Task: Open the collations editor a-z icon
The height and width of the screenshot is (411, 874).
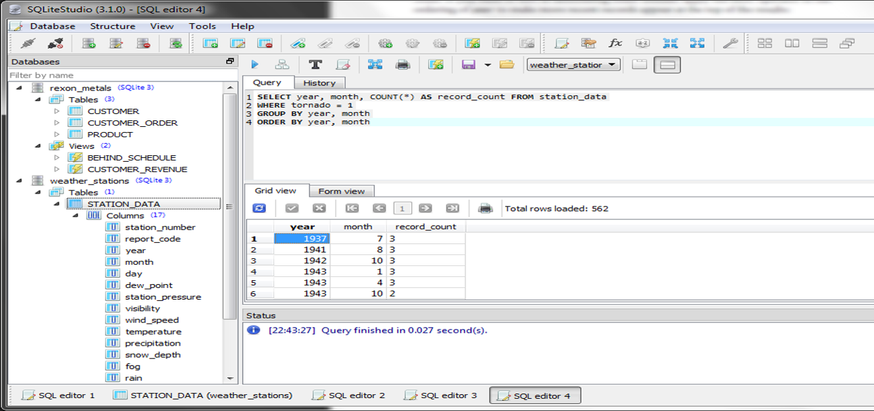Action: click(642, 43)
